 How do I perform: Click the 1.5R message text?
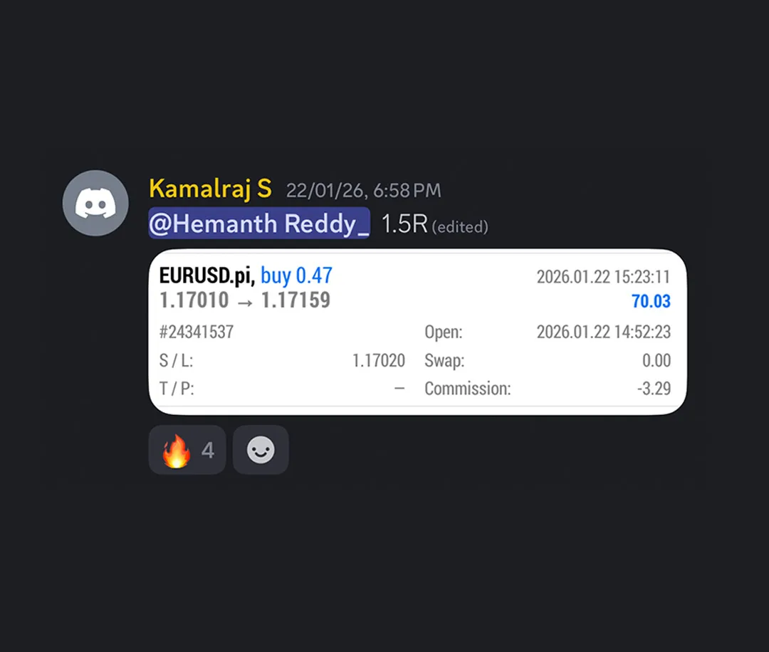pyautogui.click(x=404, y=224)
